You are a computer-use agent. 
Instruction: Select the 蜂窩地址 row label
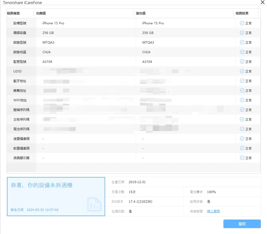pos(20,91)
